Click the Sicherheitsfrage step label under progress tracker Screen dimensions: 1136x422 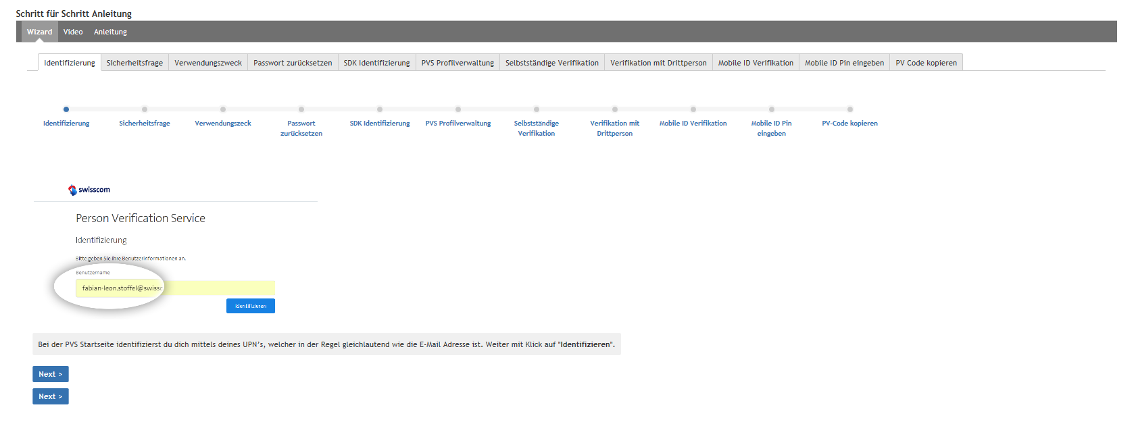(145, 124)
